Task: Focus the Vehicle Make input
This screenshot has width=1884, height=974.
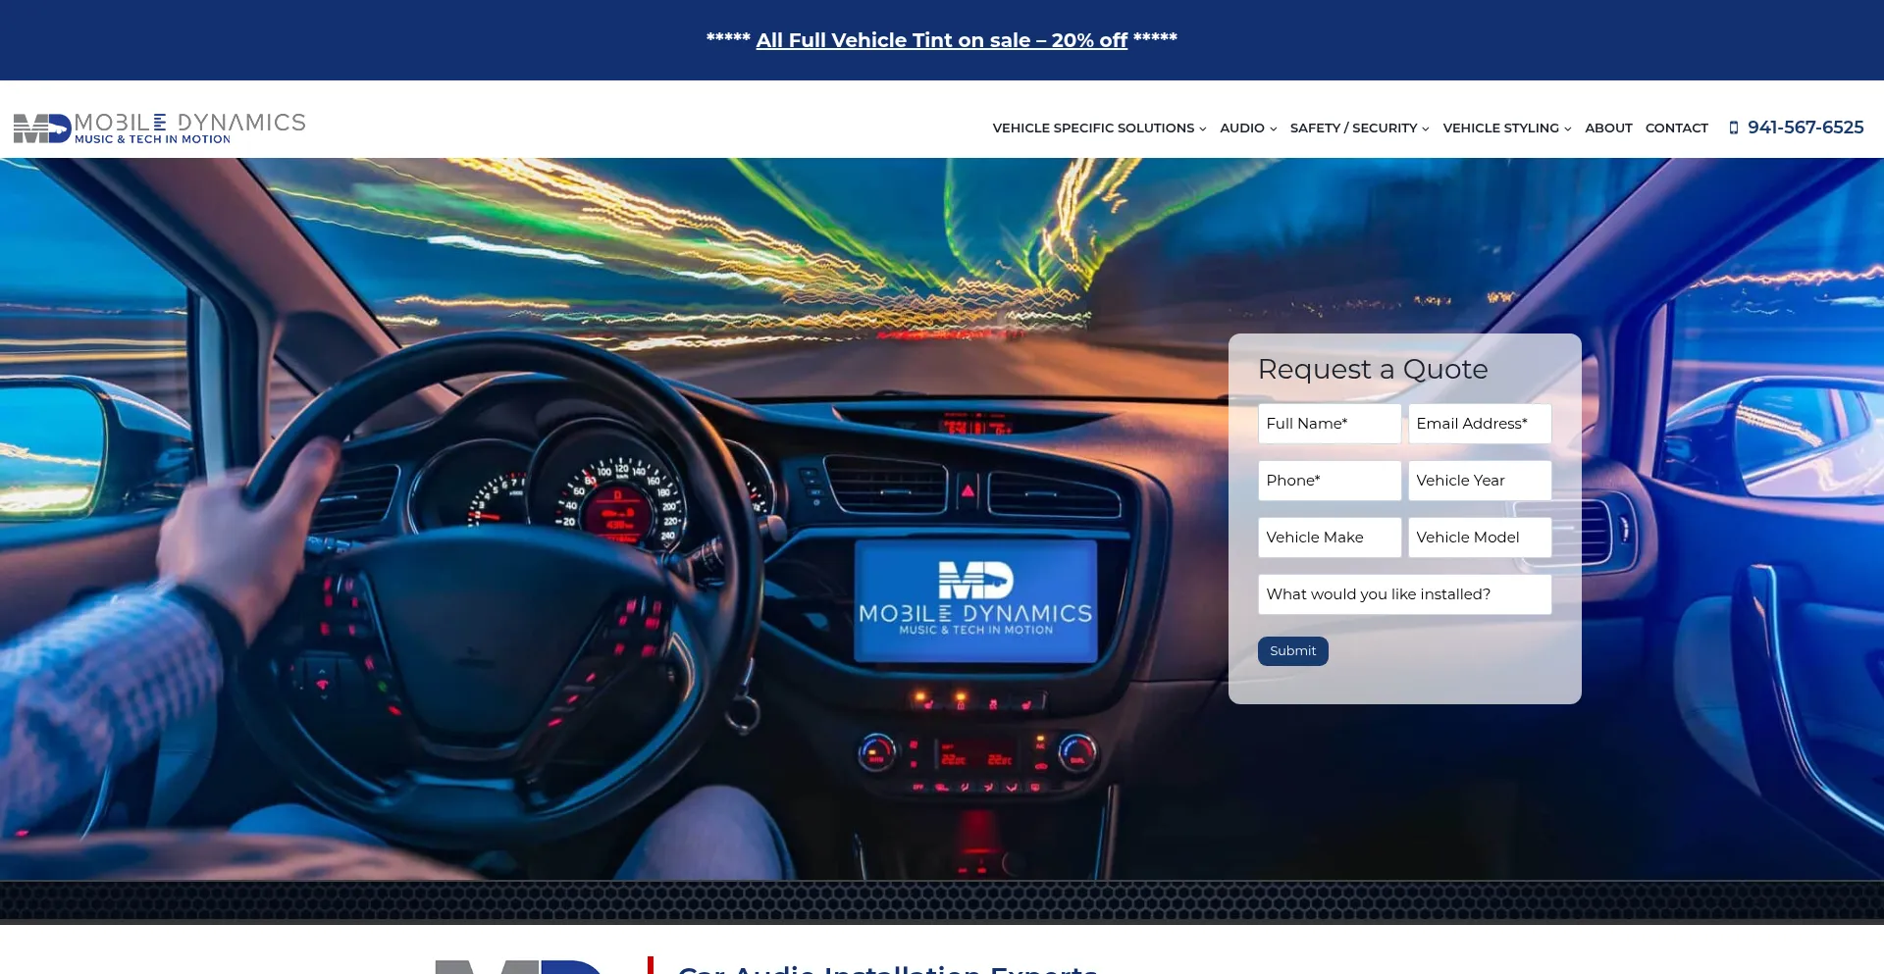Action: point(1329,538)
